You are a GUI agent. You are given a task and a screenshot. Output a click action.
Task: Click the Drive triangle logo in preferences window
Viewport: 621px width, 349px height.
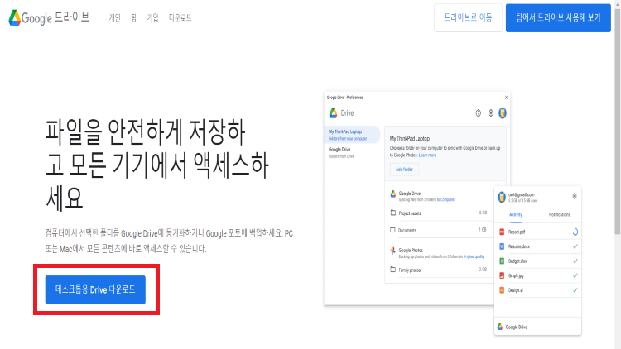click(333, 113)
